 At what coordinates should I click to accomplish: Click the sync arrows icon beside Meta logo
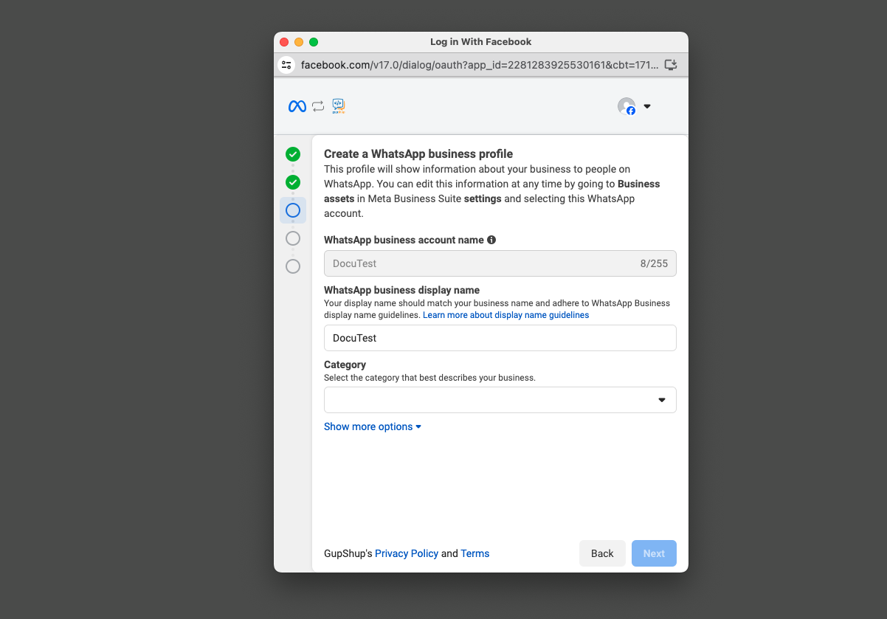[318, 106]
